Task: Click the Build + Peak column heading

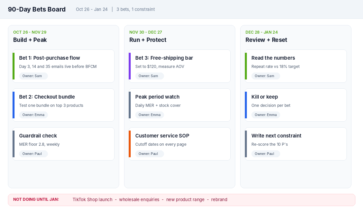Action: [30, 40]
